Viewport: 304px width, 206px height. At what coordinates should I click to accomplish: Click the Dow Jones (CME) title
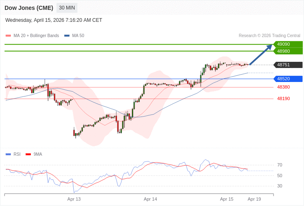pyautogui.click(x=29, y=8)
